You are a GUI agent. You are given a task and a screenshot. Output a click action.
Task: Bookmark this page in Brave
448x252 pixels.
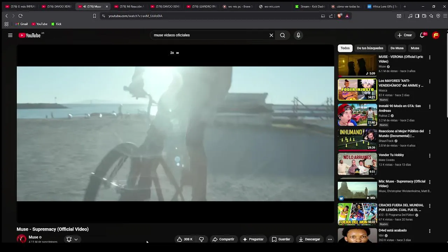pyautogui.click(x=94, y=16)
